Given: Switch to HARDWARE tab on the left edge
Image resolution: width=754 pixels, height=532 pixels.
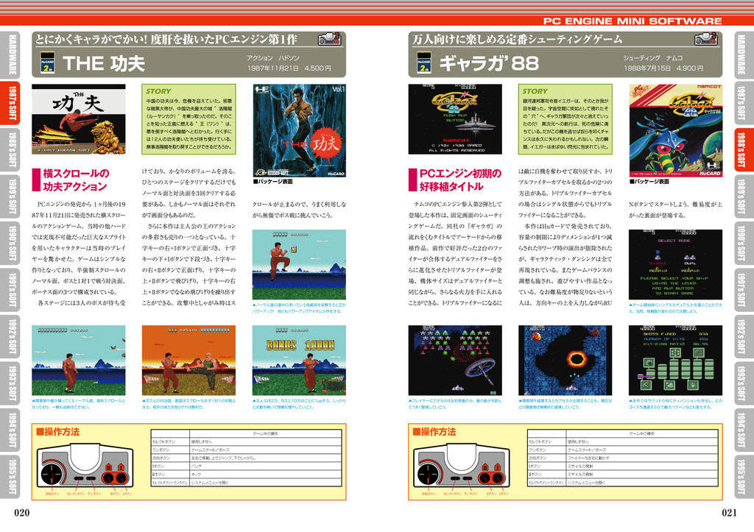Looking at the screenshot, I should pyautogui.click(x=13, y=55).
